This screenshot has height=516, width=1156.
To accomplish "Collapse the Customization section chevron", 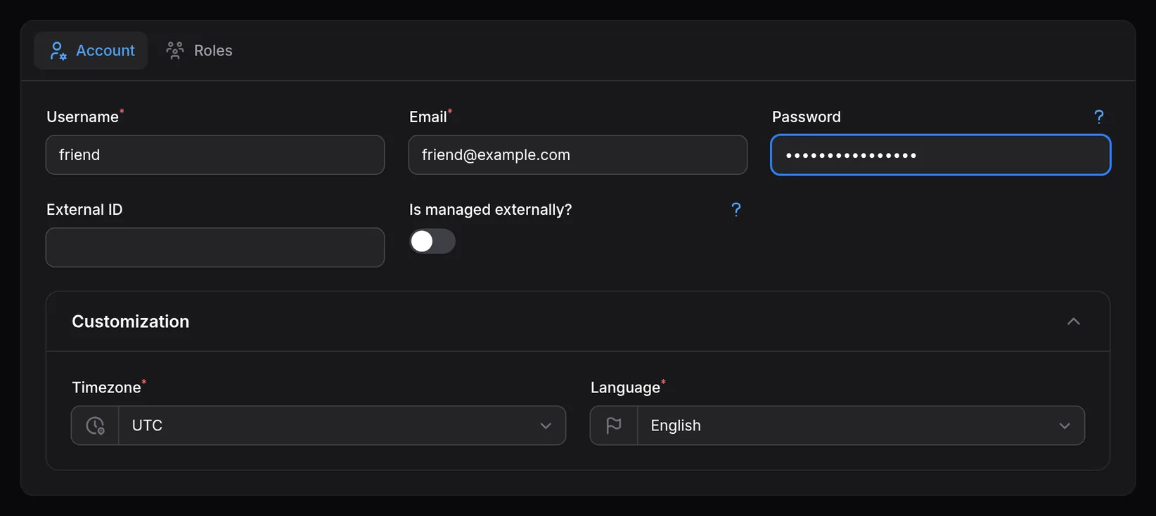I will coord(1073,322).
